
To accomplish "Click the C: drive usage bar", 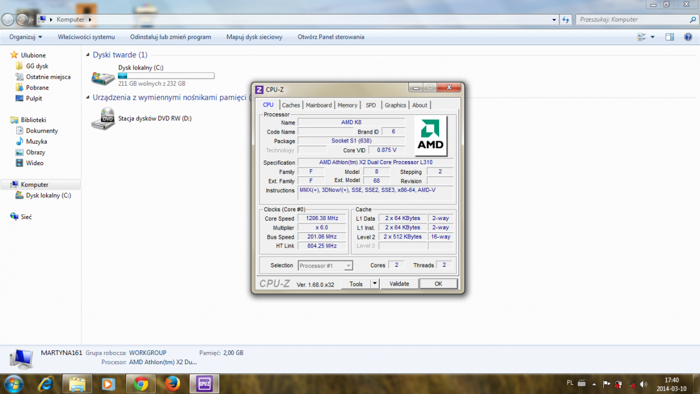I will pos(166,76).
